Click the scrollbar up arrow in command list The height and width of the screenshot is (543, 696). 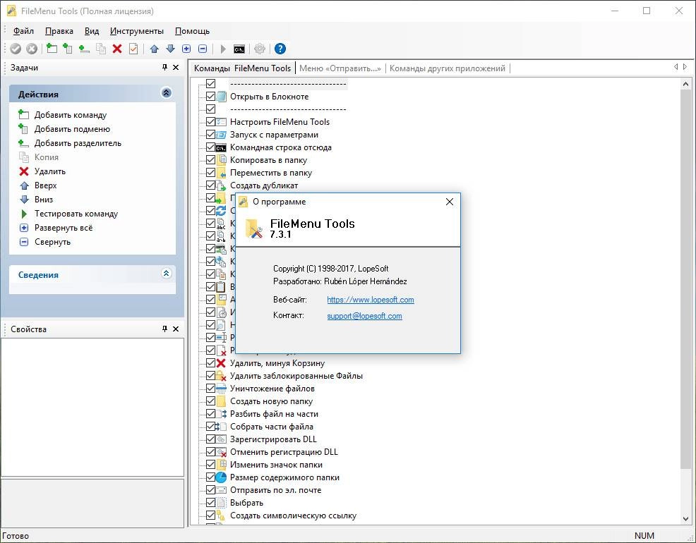(x=685, y=84)
